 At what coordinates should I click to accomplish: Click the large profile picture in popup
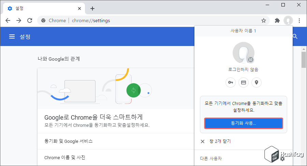(244, 53)
